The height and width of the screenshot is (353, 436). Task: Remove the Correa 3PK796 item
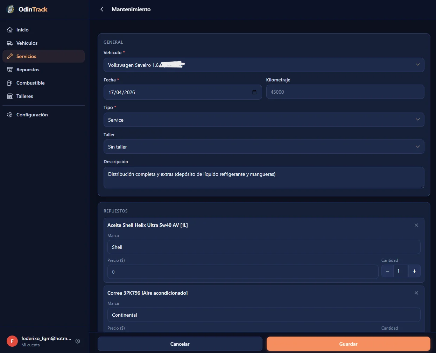416,293
